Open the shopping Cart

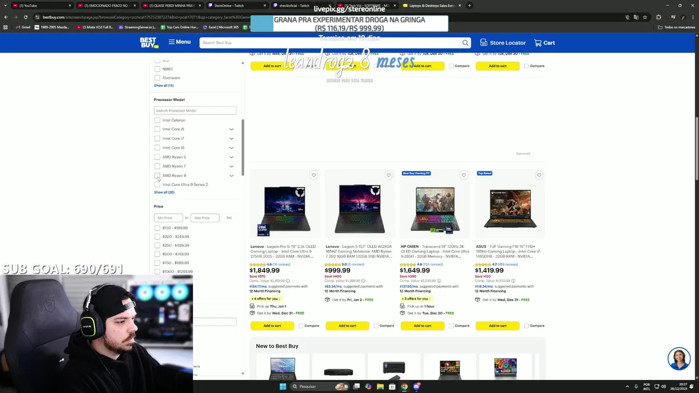coord(544,43)
